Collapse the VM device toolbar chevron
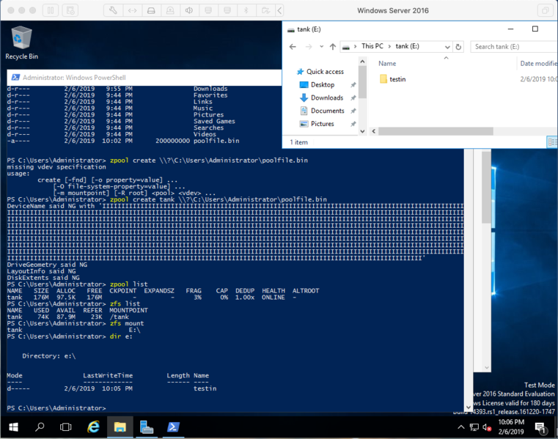 (279, 10)
